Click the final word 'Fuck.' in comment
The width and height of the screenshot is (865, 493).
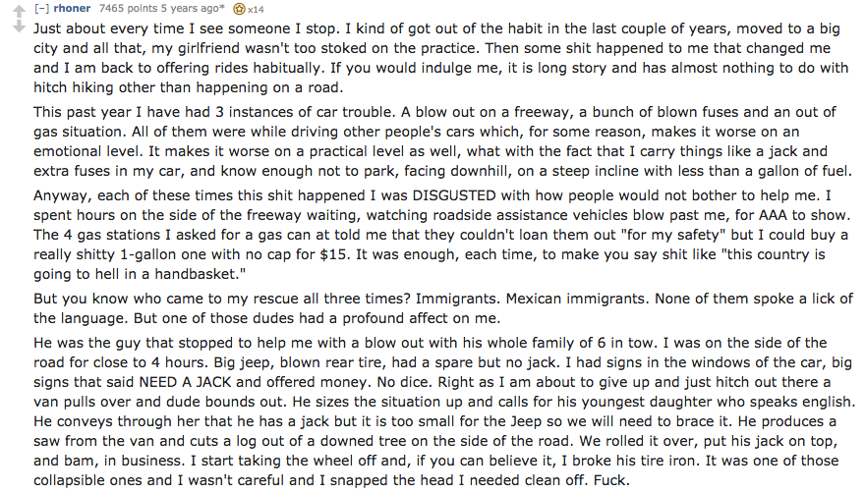click(611, 480)
